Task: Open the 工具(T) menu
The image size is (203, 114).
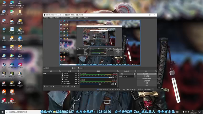Action: point(80,18)
